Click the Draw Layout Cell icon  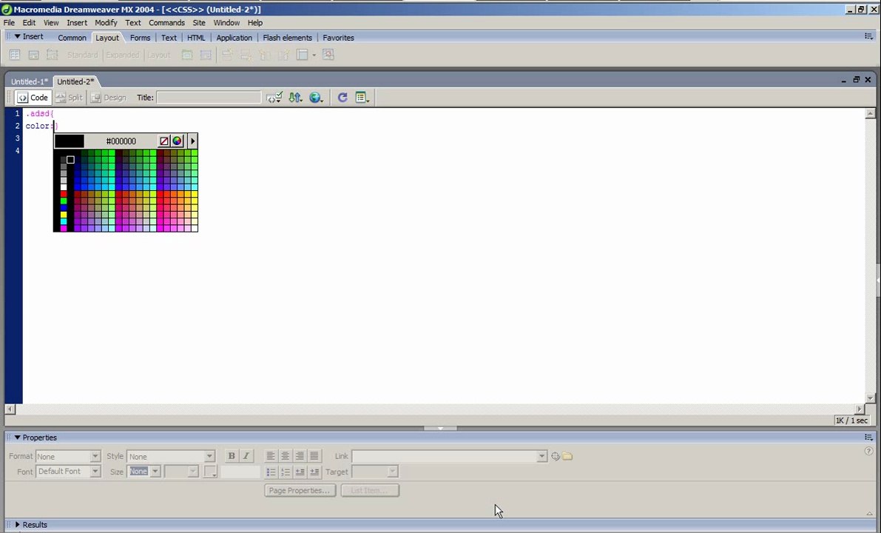coord(206,55)
